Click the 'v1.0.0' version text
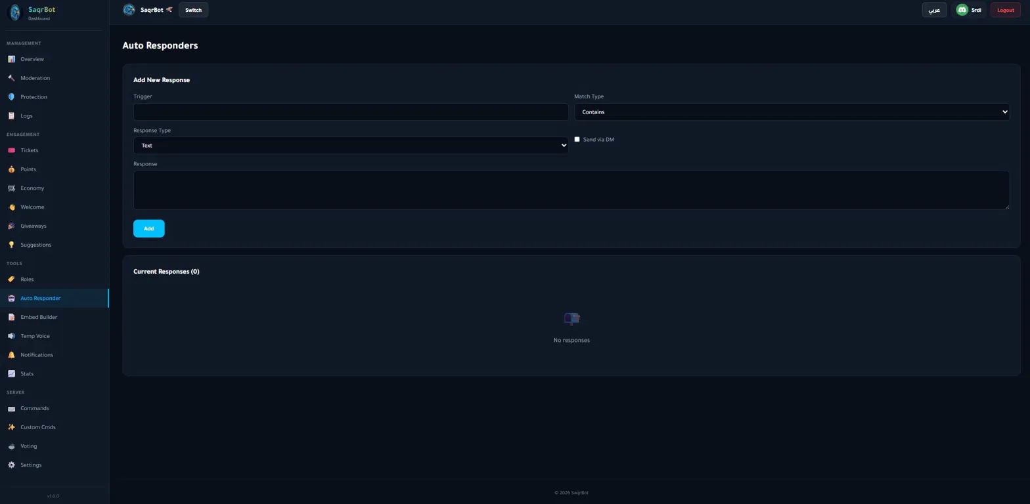 coord(53,496)
